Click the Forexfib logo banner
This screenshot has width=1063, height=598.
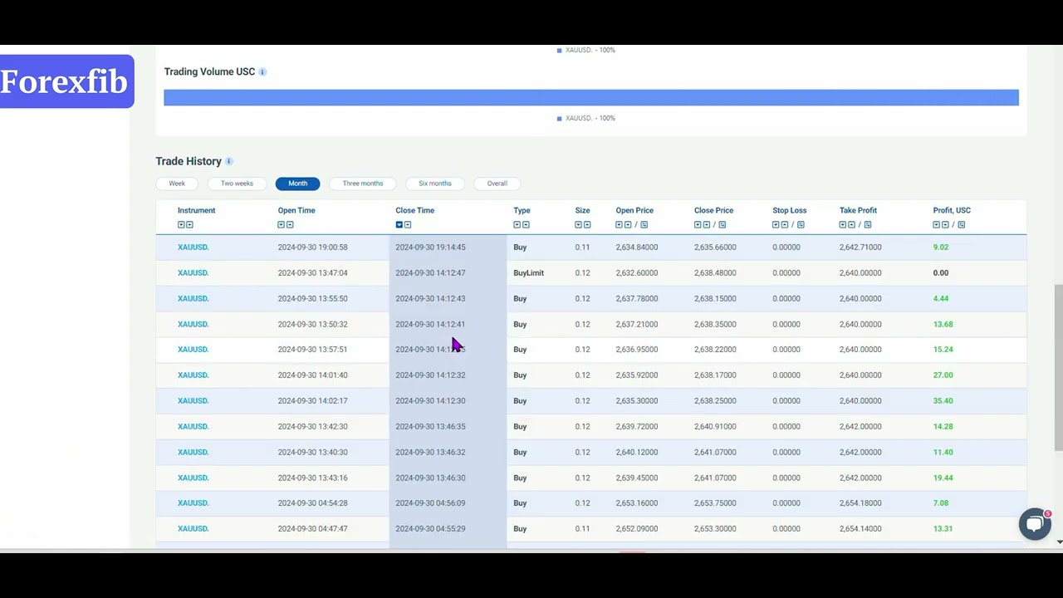(66, 81)
